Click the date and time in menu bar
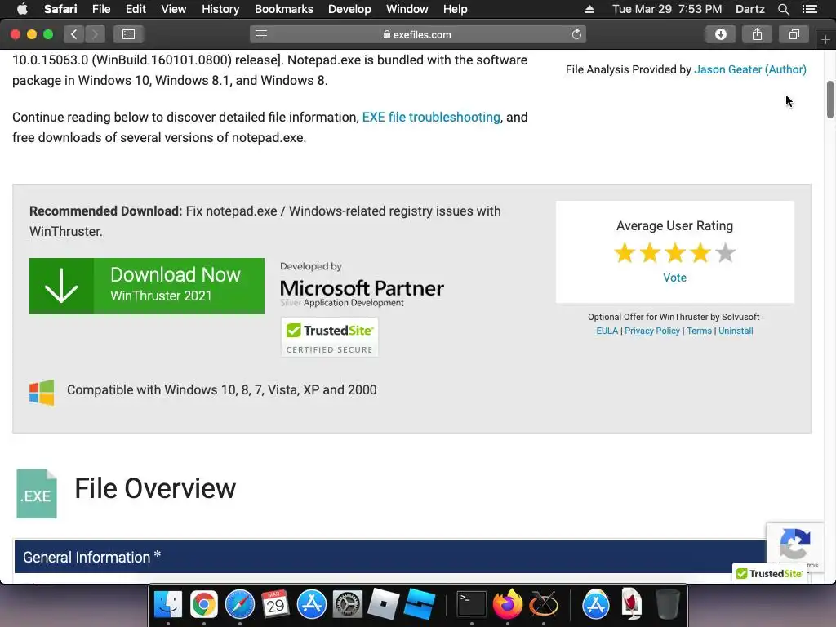The height and width of the screenshot is (627, 836). click(667, 9)
